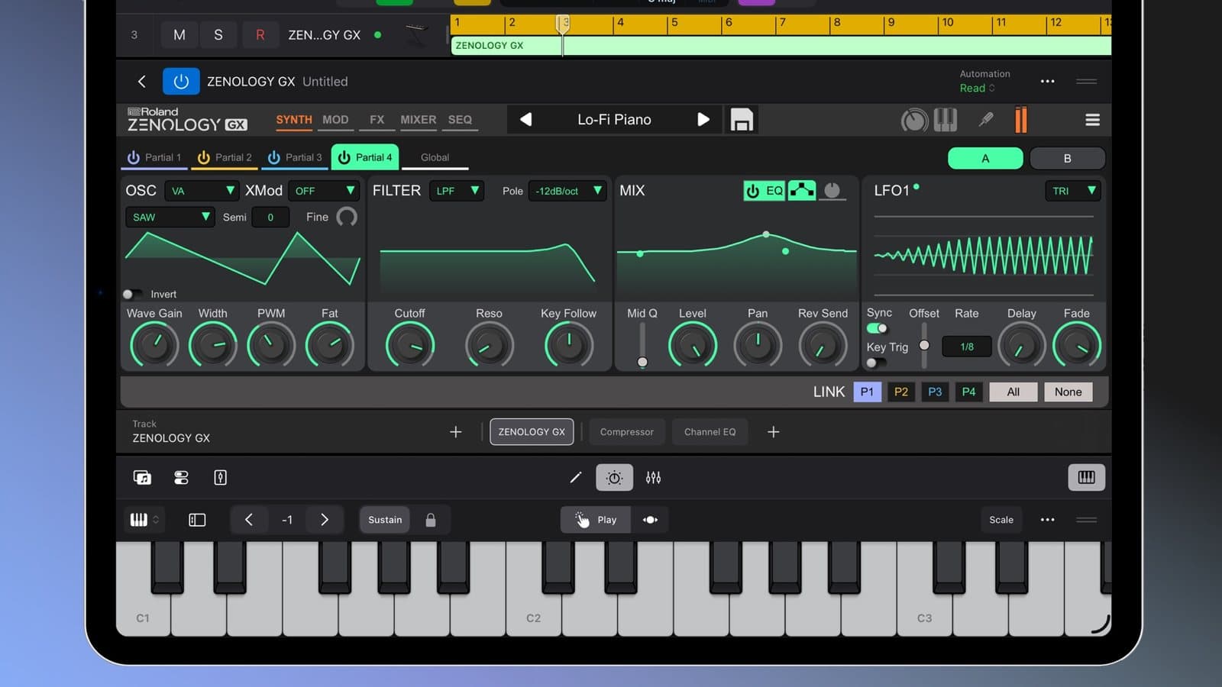Open the track inspector icon
This screenshot has width=1222, height=687.
[x=181, y=478]
